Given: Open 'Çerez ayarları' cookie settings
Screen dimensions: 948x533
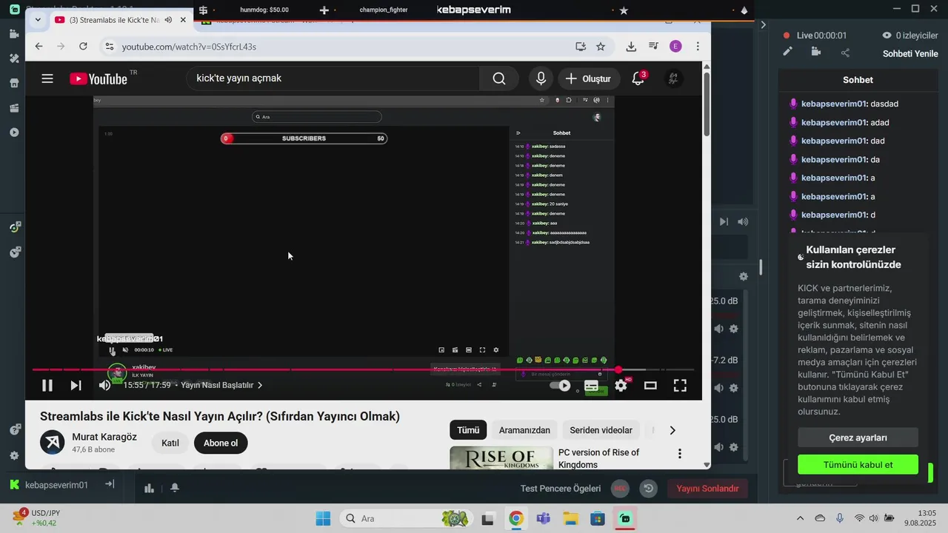Looking at the screenshot, I should [858, 438].
